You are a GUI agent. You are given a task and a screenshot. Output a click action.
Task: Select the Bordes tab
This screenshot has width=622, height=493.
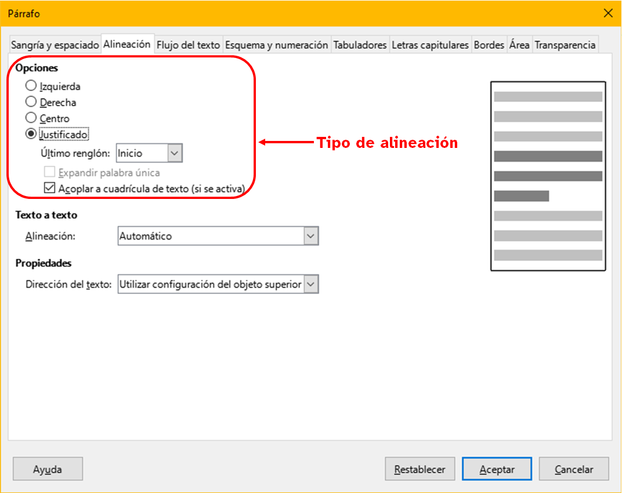[x=489, y=45]
